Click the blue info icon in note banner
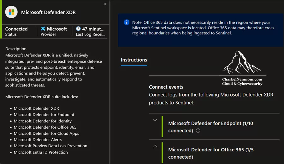The image size is (284, 164). pos(127,22)
